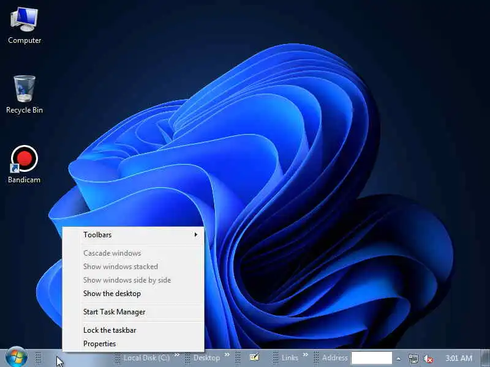The width and height of the screenshot is (490, 367).
Task: Click the Links toolbar label
Action: pos(290,358)
